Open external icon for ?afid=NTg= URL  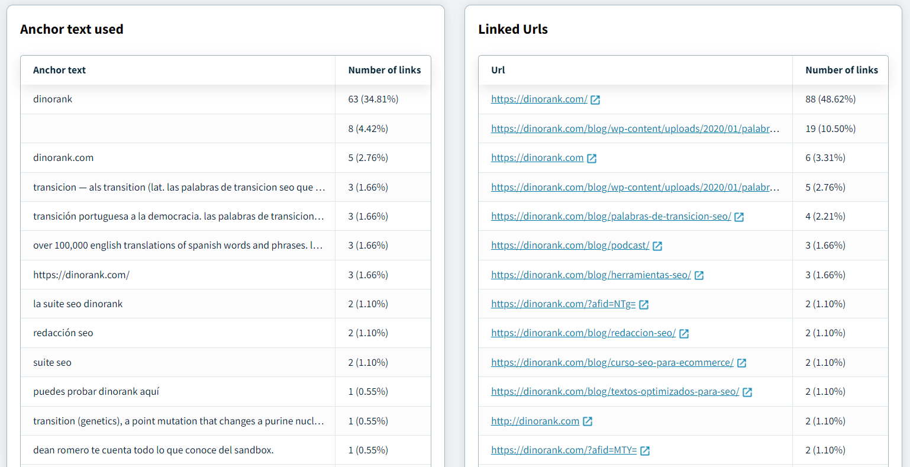(644, 305)
